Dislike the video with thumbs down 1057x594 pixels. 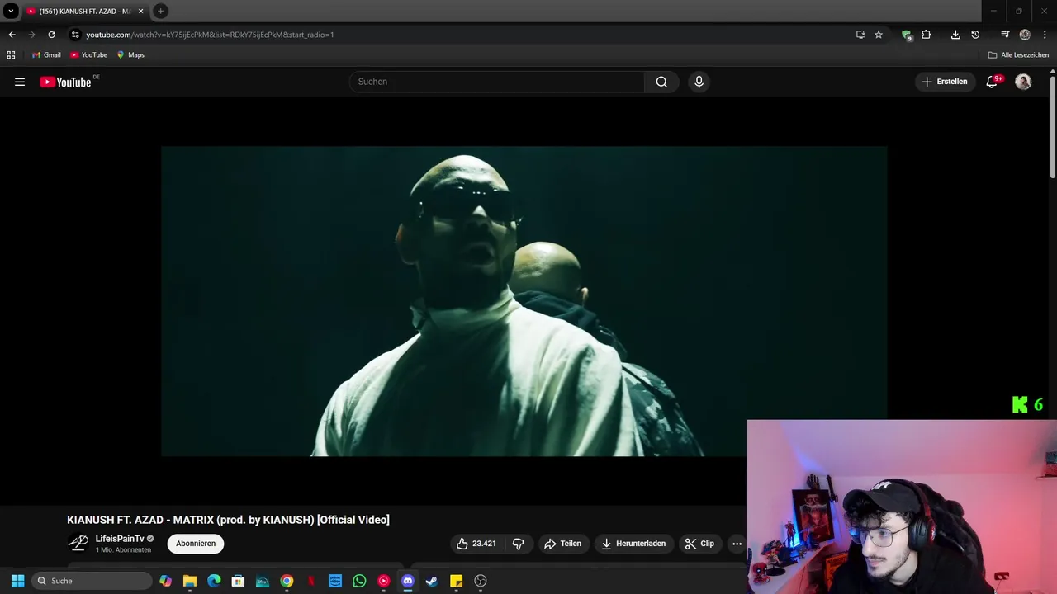(x=519, y=544)
